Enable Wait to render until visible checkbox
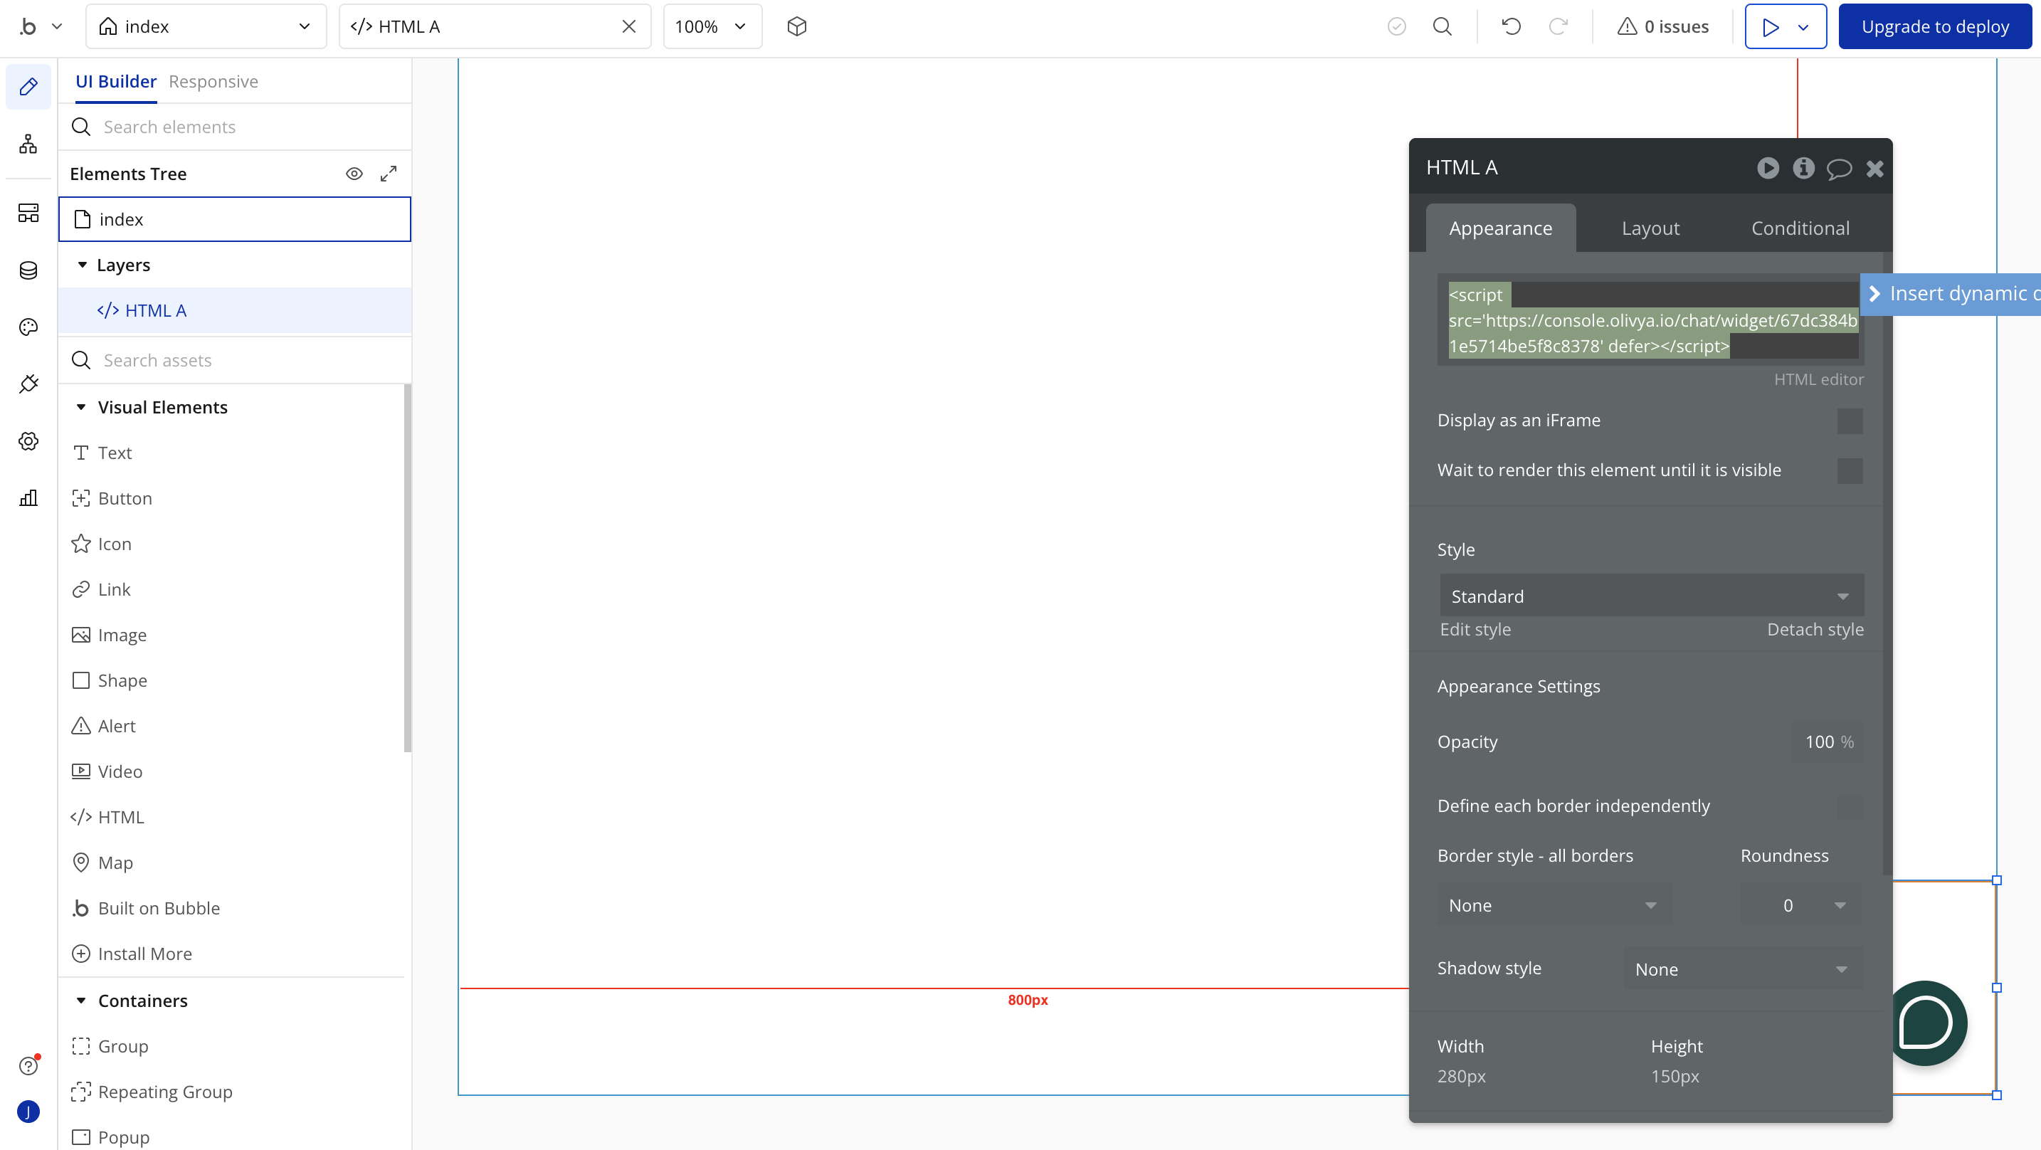 1850,471
